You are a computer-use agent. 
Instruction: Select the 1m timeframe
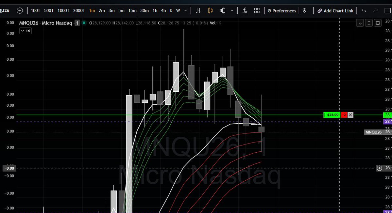[x=92, y=10]
